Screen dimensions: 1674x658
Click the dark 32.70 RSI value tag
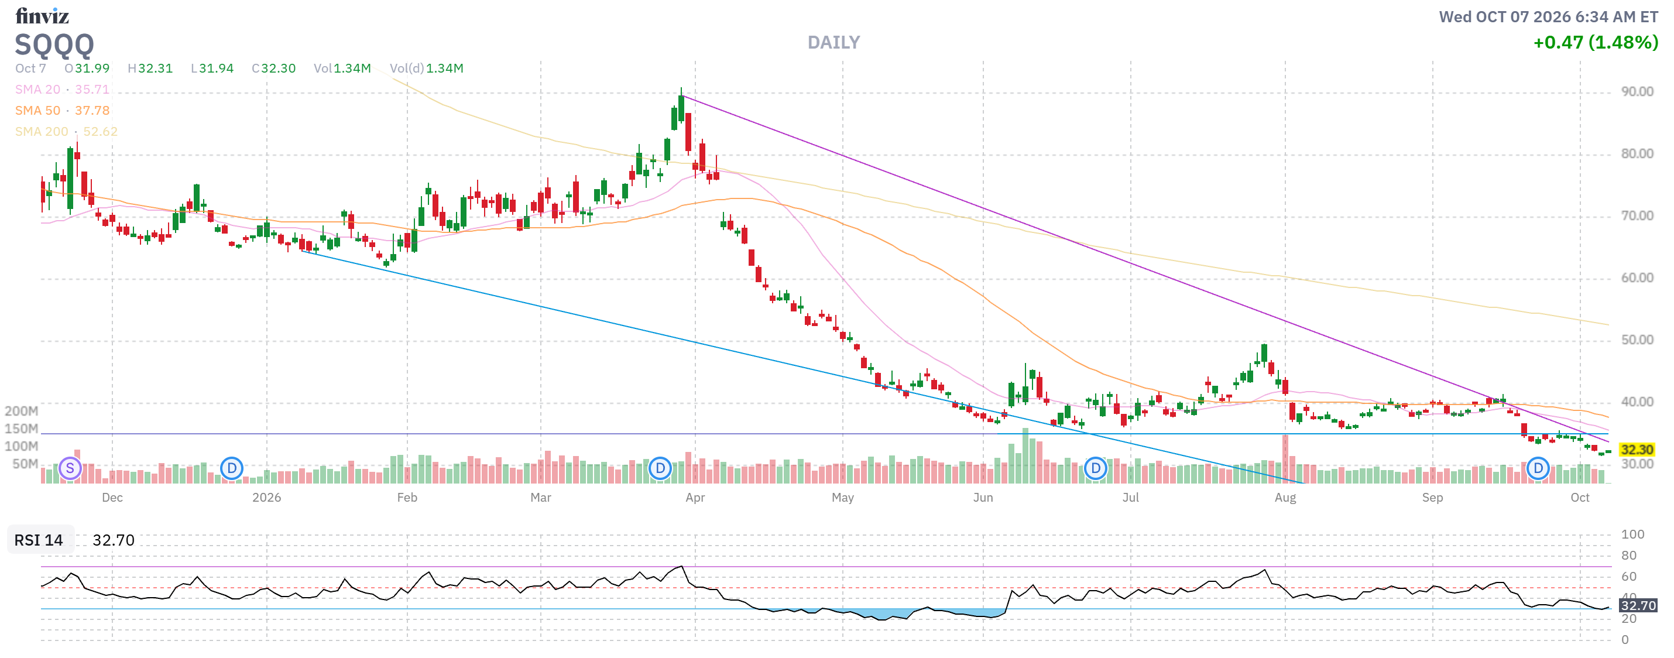click(1638, 605)
